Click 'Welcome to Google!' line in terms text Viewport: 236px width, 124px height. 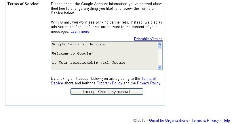pyautogui.click(x=73, y=53)
